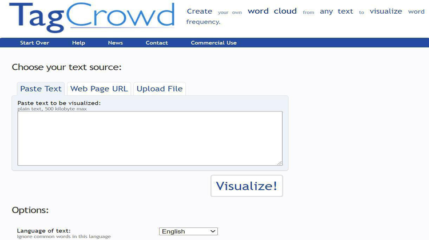Image resolution: width=429 pixels, height=240 pixels.
Task: Focus the paste text area
Action: [150, 138]
